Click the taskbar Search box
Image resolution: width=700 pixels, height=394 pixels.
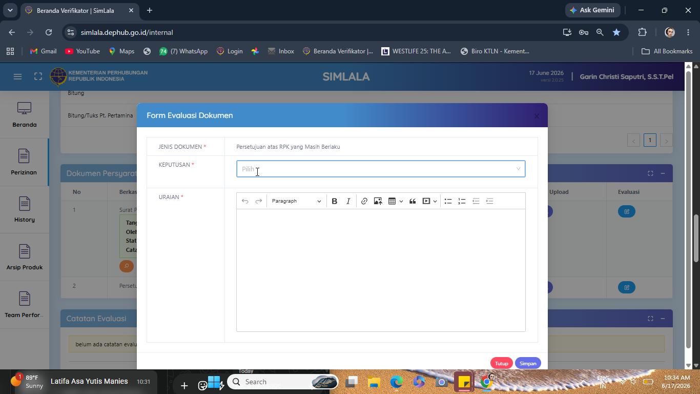pyautogui.click(x=283, y=382)
